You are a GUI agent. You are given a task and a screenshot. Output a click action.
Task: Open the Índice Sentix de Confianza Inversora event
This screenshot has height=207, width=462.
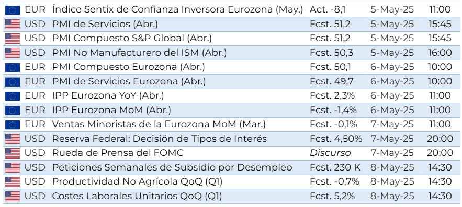pyautogui.click(x=177, y=10)
